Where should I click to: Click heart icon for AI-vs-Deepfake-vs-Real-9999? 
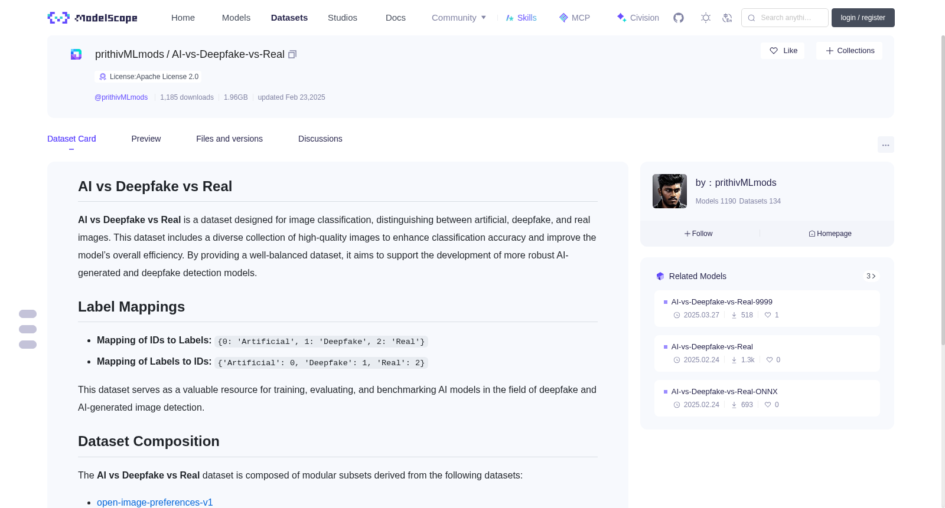(x=768, y=315)
